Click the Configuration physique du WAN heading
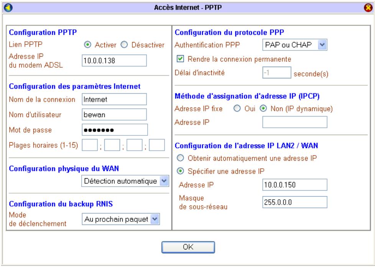This screenshot has width=375, height=267. point(64,168)
